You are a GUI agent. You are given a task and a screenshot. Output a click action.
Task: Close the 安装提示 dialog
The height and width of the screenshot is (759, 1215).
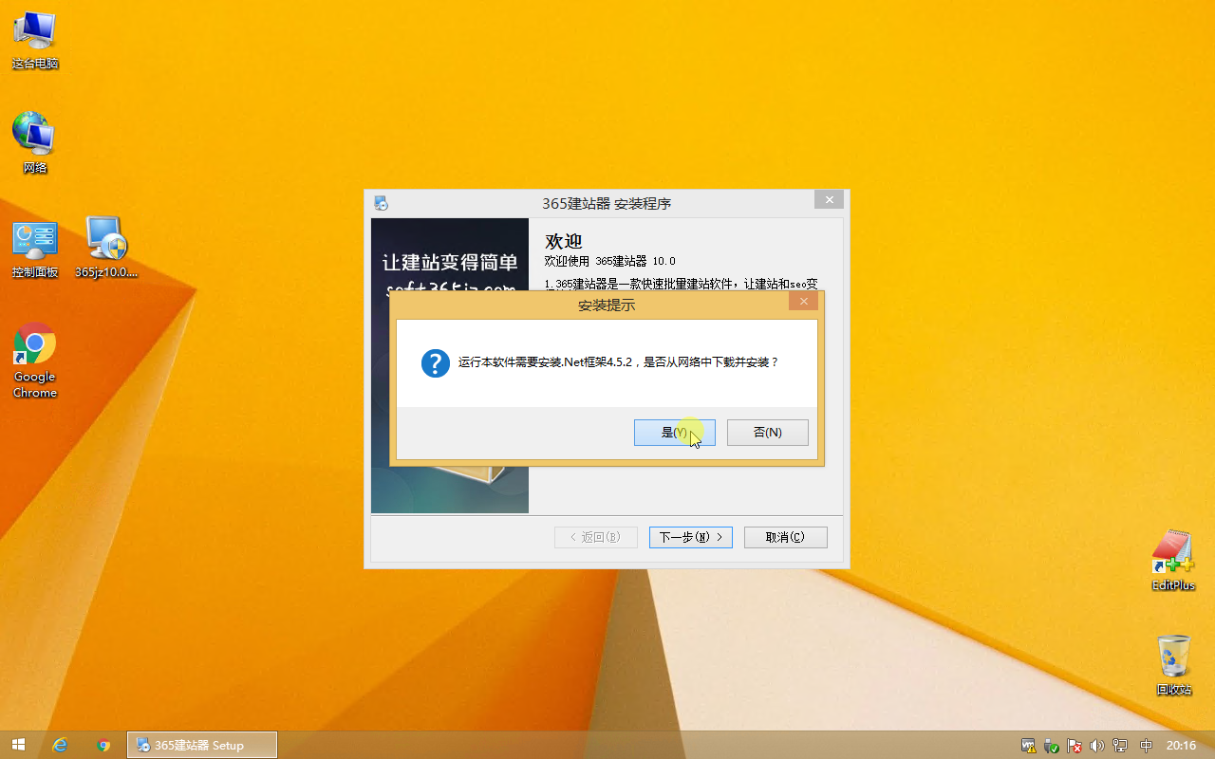pos(803,302)
